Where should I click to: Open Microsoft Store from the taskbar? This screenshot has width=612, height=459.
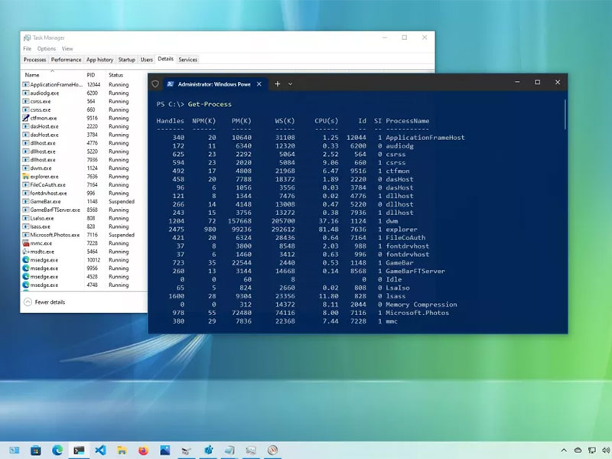pyautogui.click(x=35, y=451)
